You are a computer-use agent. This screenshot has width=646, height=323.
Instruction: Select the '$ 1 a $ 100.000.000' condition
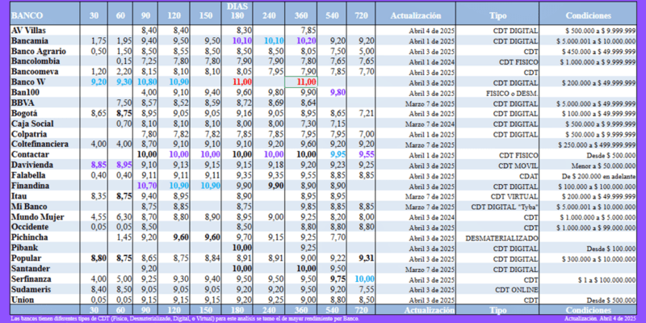click(x=606, y=279)
